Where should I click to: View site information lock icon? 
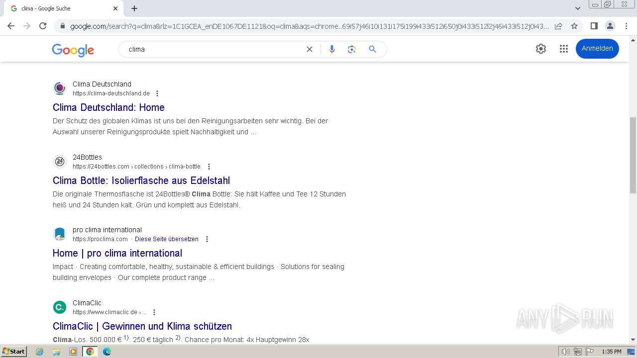[63, 26]
